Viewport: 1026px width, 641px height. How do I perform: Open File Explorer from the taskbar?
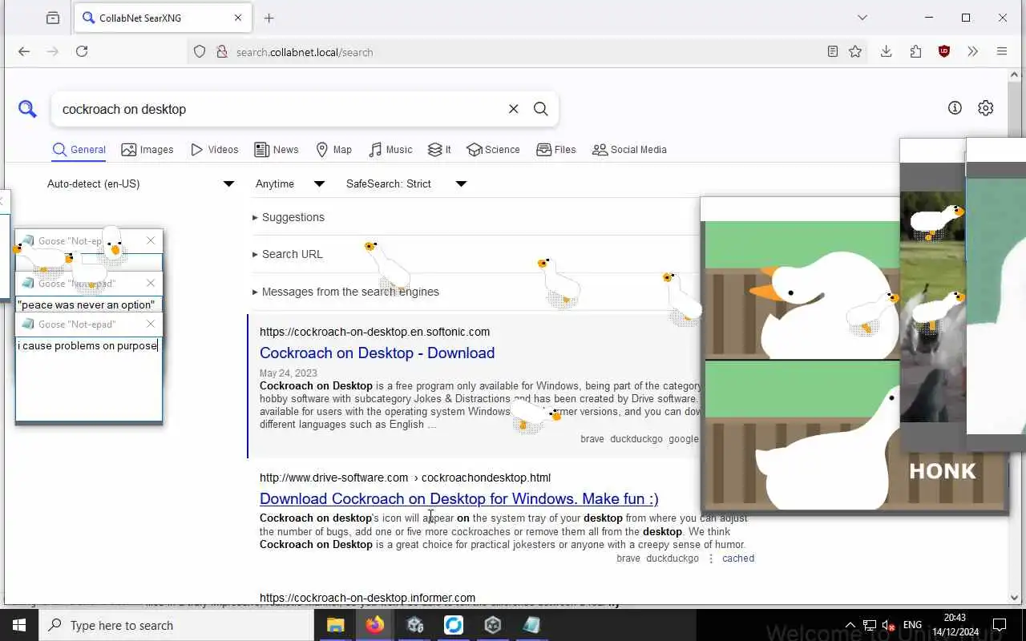coord(335,625)
